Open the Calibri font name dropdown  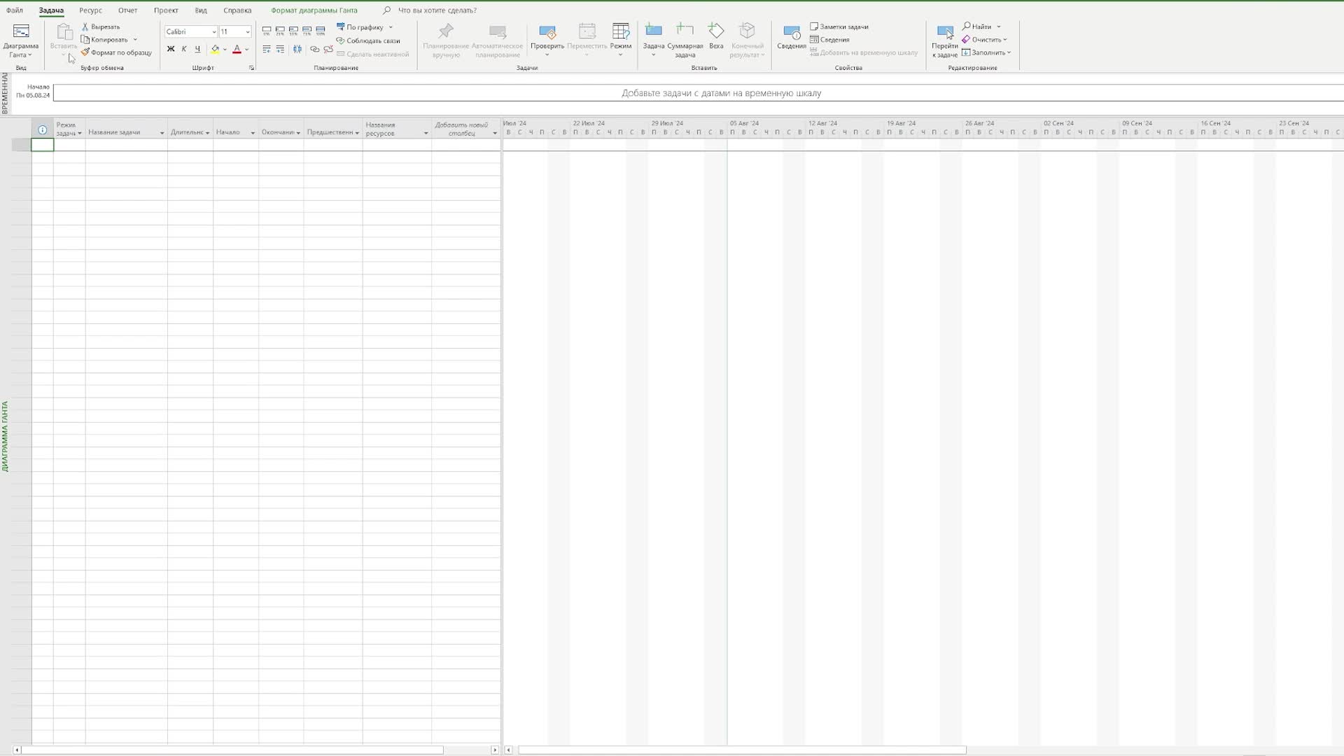coord(213,31)
